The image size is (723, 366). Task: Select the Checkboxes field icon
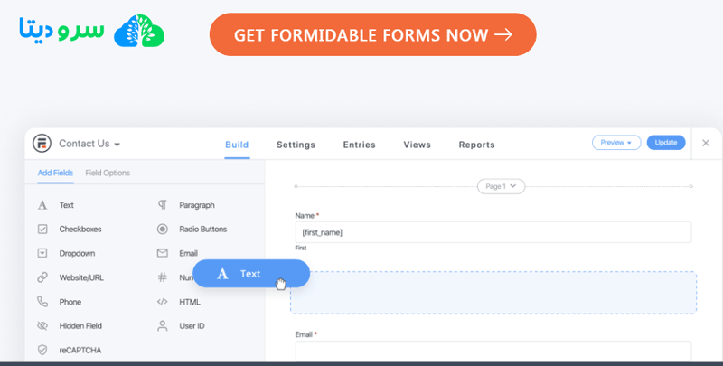[x=42, y=230]
